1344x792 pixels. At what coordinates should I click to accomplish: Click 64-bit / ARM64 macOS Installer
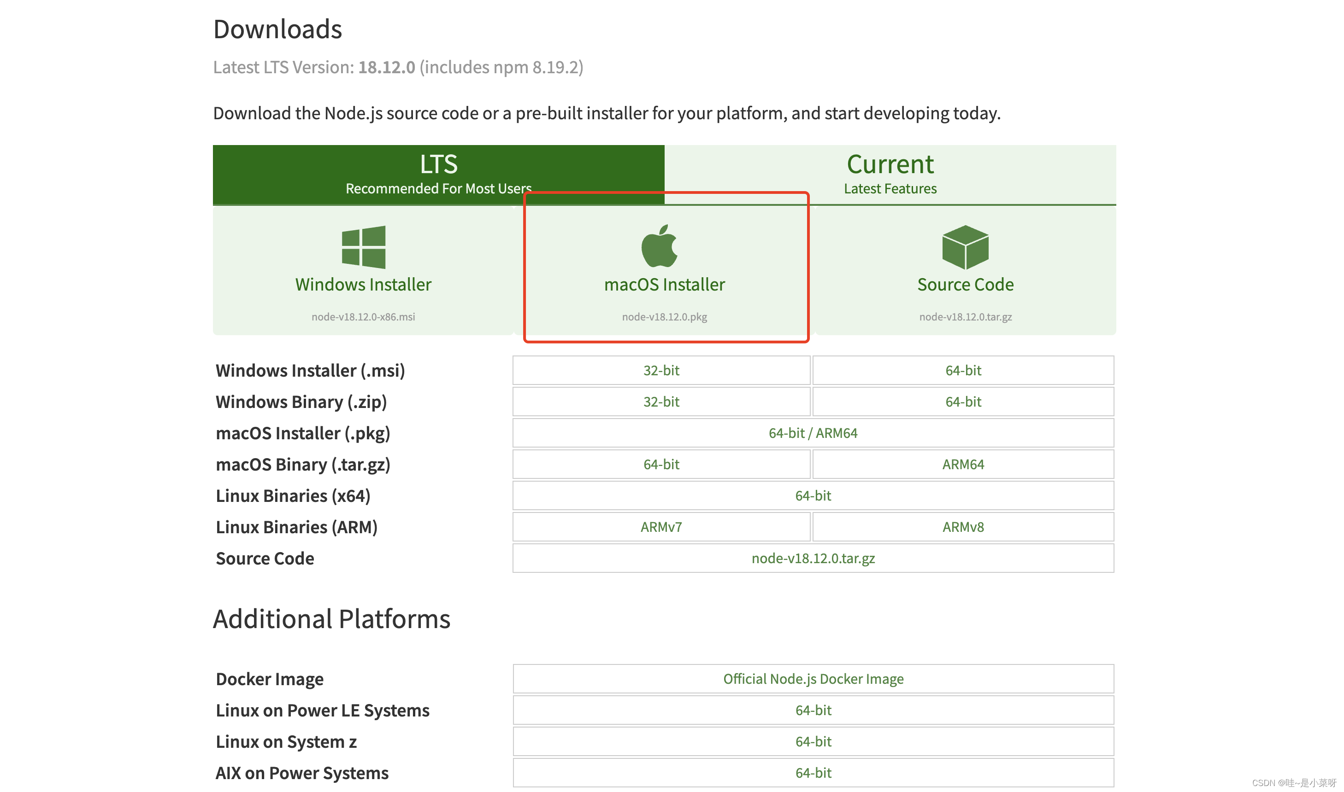pos(813,433)
